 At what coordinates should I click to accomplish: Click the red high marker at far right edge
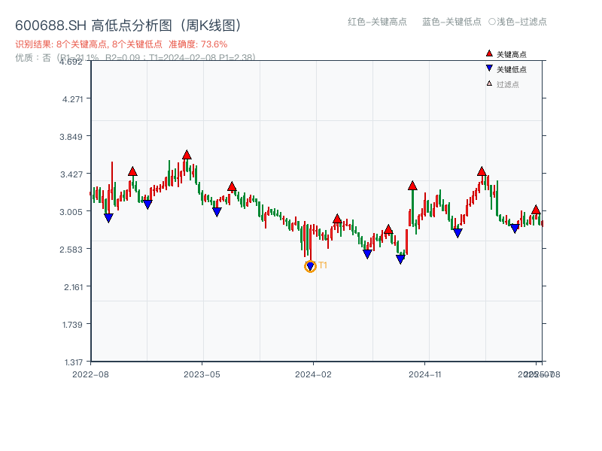(x=536, y=210)
